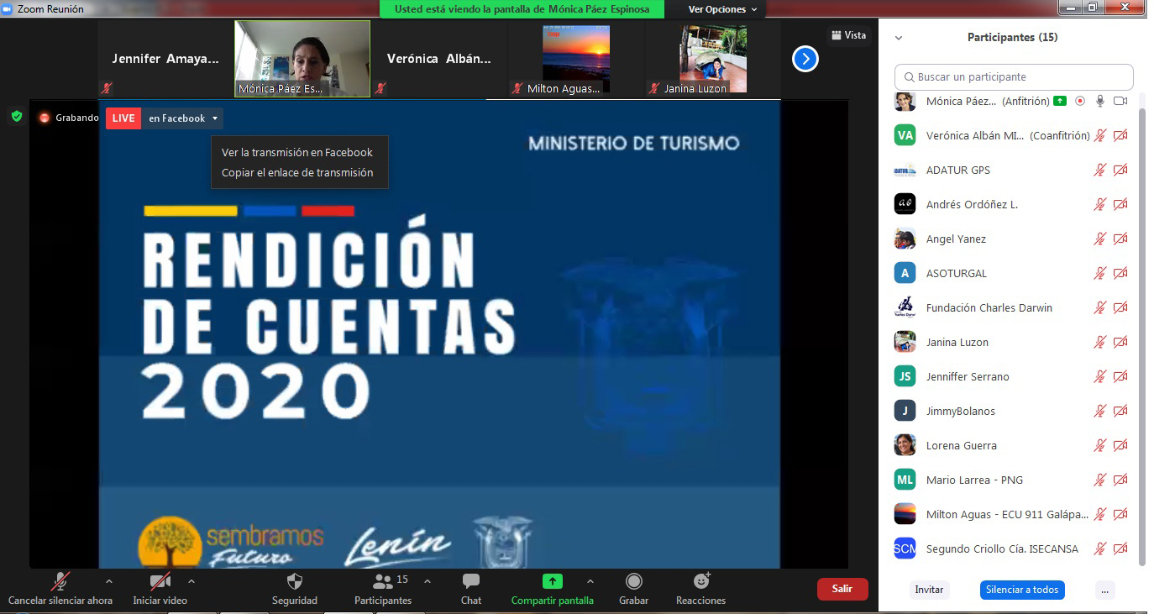The width and height of the screenshot is (1154, 614).
Task: Click the red Salir button
Action: 842,589
